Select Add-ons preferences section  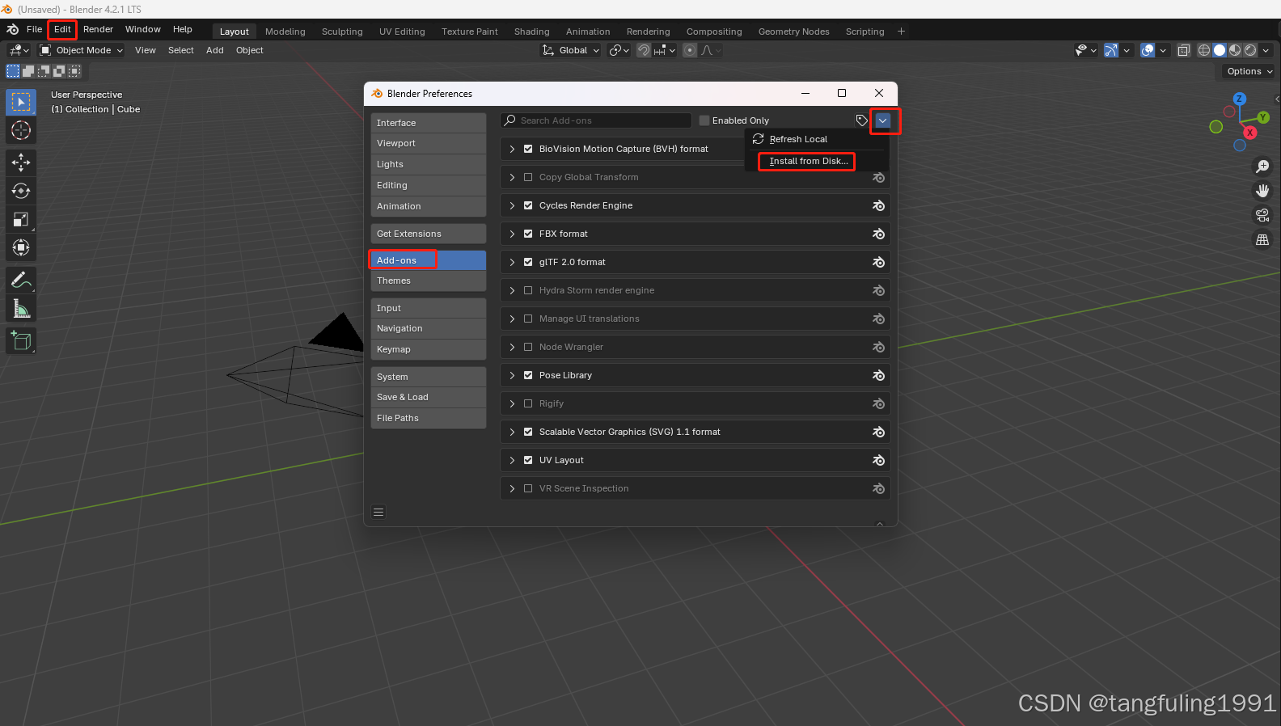click(x=429, y=260)
